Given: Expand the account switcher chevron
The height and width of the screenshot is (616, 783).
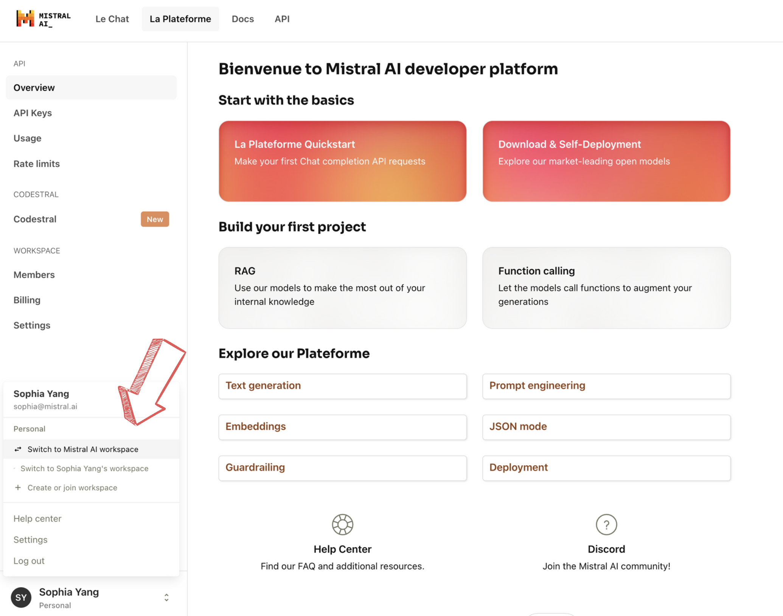Looking at the screenshot, I should coord(166,597).
